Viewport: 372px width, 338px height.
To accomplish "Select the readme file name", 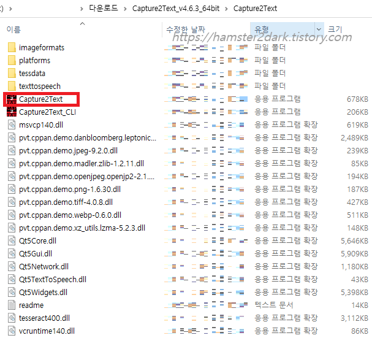I will [31, 305].
